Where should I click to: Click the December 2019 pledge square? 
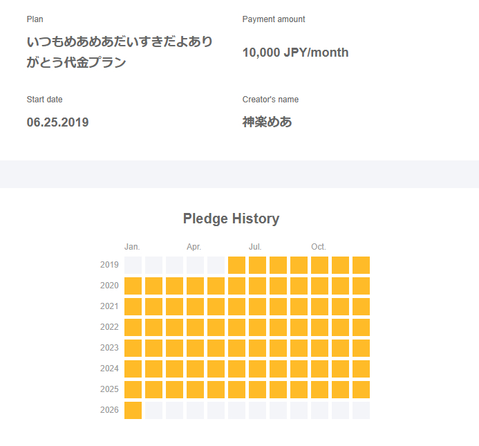click(x=361, y=265)
